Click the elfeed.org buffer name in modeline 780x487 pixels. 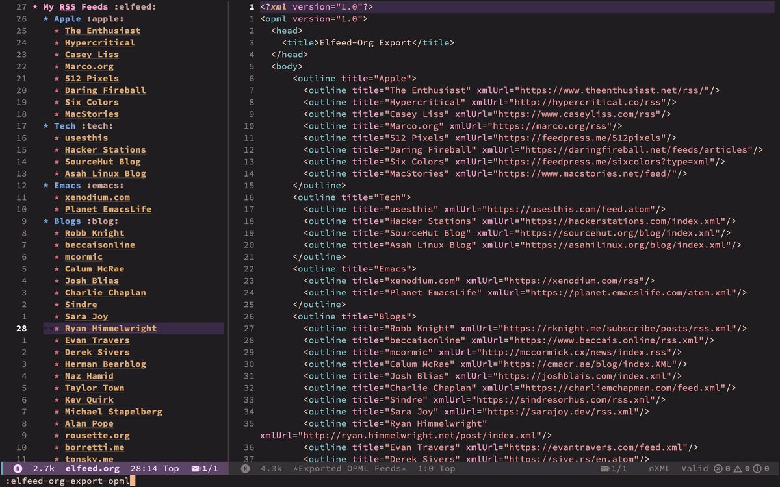click(x=92, y=468)
